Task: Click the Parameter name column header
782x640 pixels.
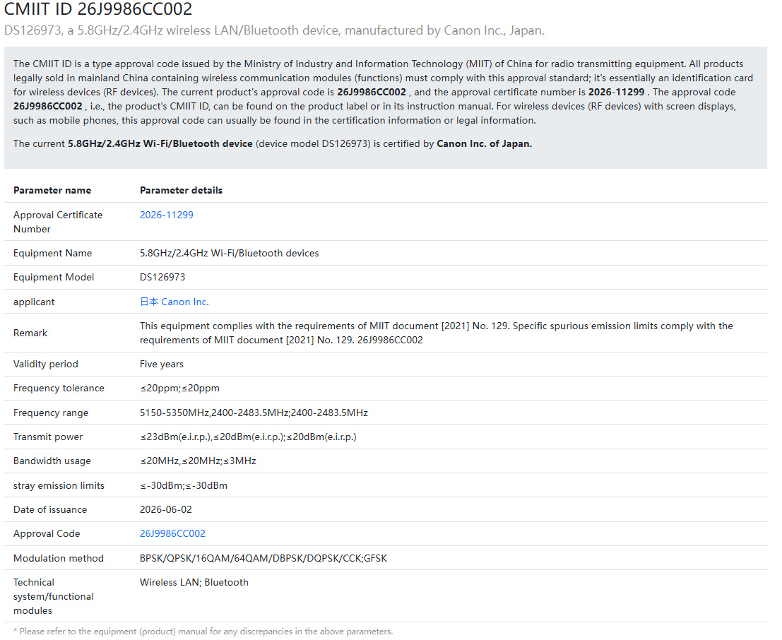Action: click(52, 190)
